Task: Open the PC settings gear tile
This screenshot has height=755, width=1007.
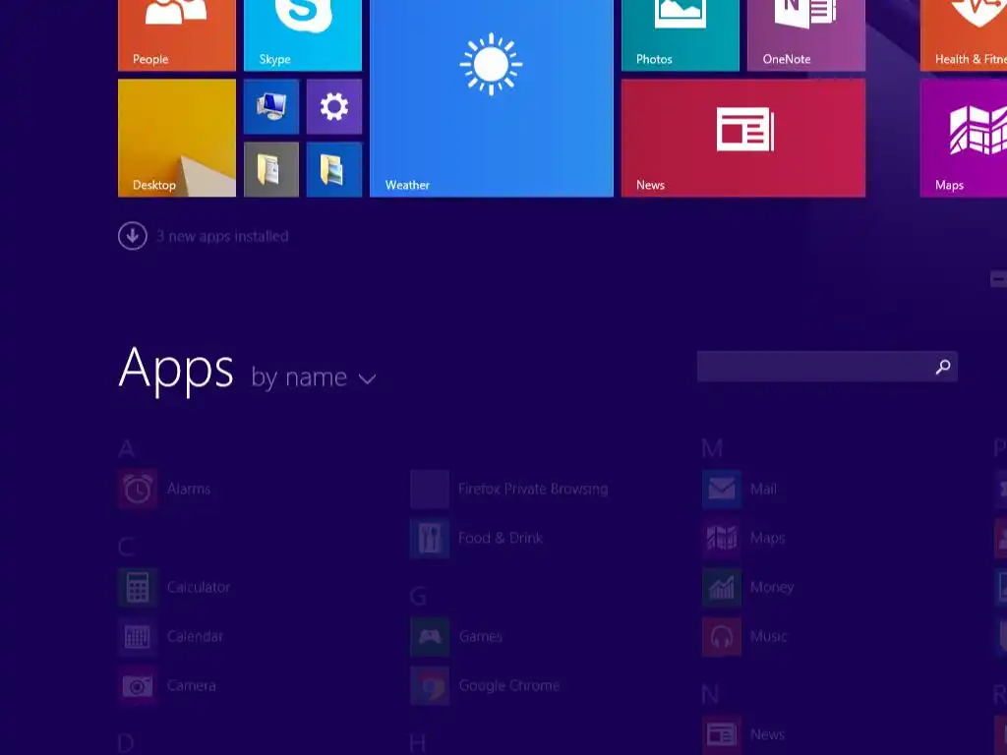Action: pyautogui.click(x=334, y=106)
